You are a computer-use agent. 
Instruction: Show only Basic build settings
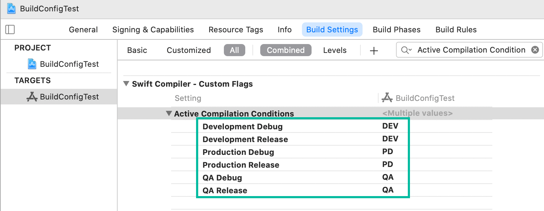[x=137, y=50]
